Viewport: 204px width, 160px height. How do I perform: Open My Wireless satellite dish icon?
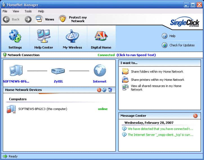(72, 36)
